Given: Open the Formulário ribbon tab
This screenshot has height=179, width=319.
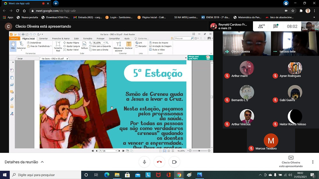Looking at the screenshot, I should 88,38.
